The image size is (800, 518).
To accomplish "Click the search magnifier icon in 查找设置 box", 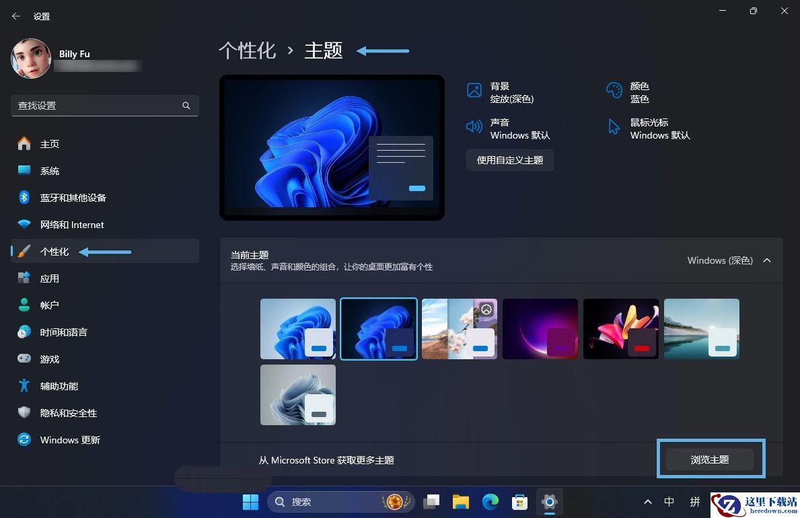I will (x=186, y=106).
